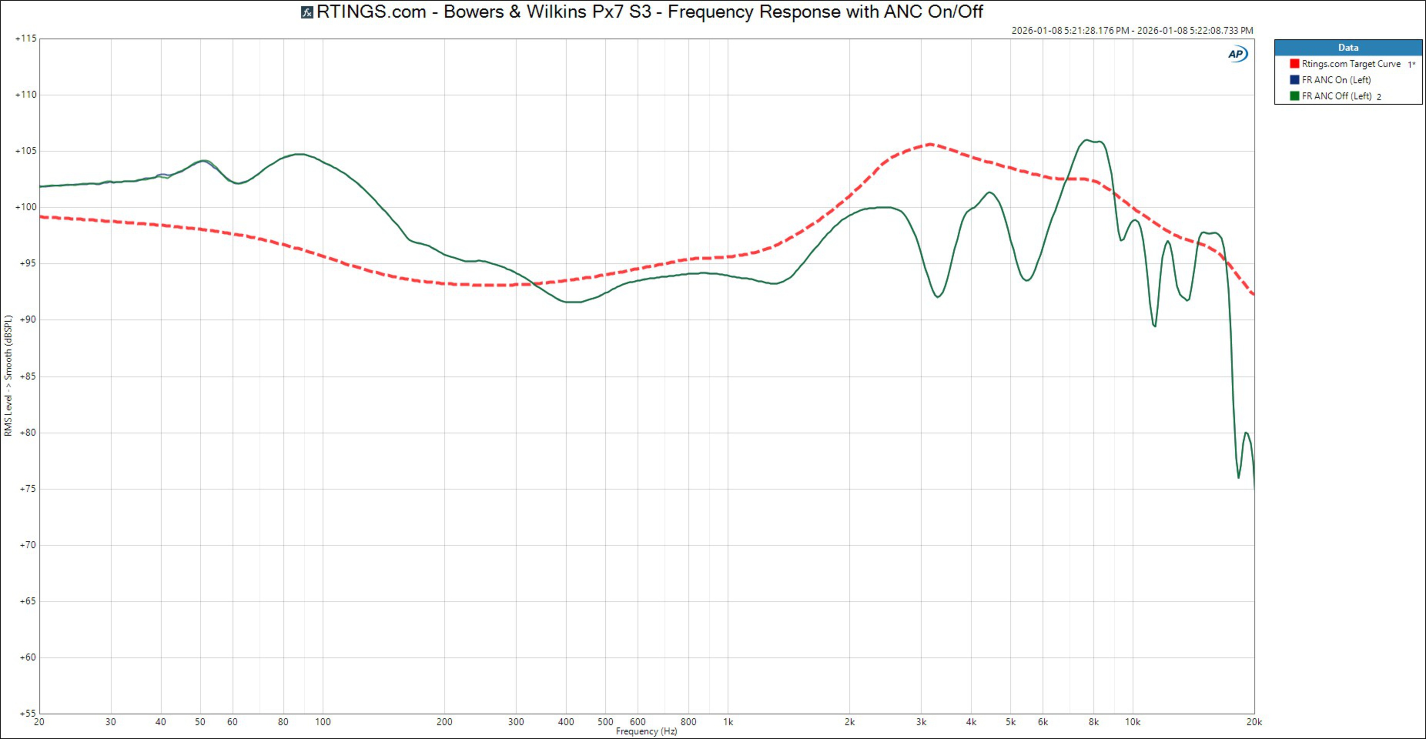Click the green curve's peak near 8k
Screen dimensions: 1426x739
point(1087,140)
